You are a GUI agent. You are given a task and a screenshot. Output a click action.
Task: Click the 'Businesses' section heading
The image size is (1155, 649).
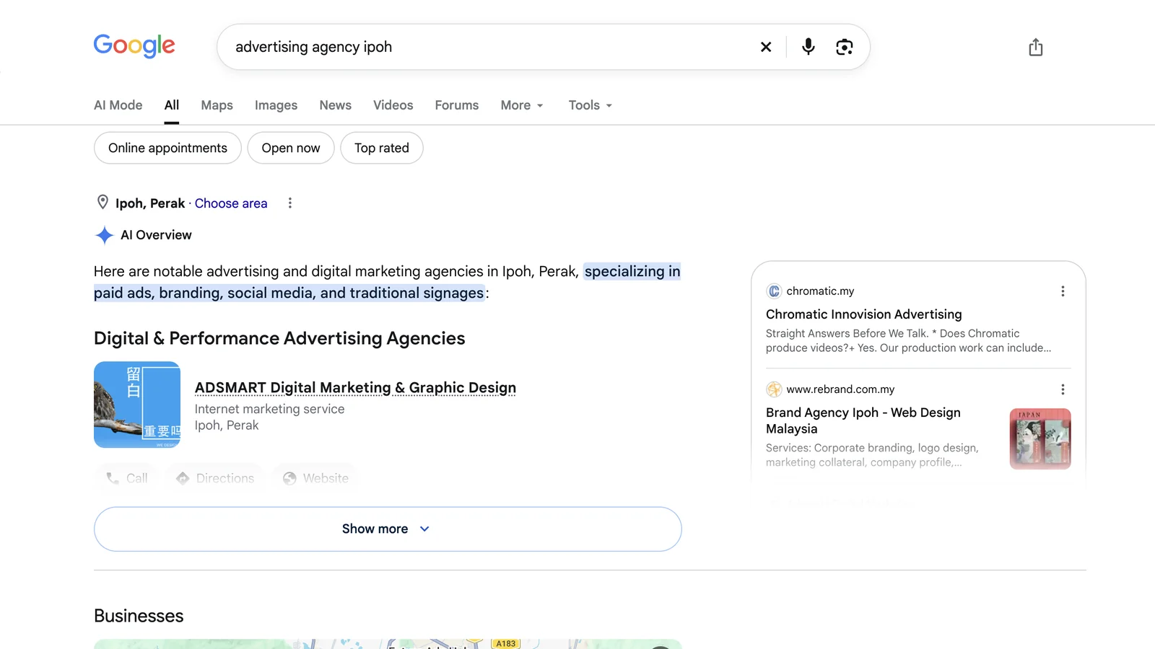tap(139, 616)
